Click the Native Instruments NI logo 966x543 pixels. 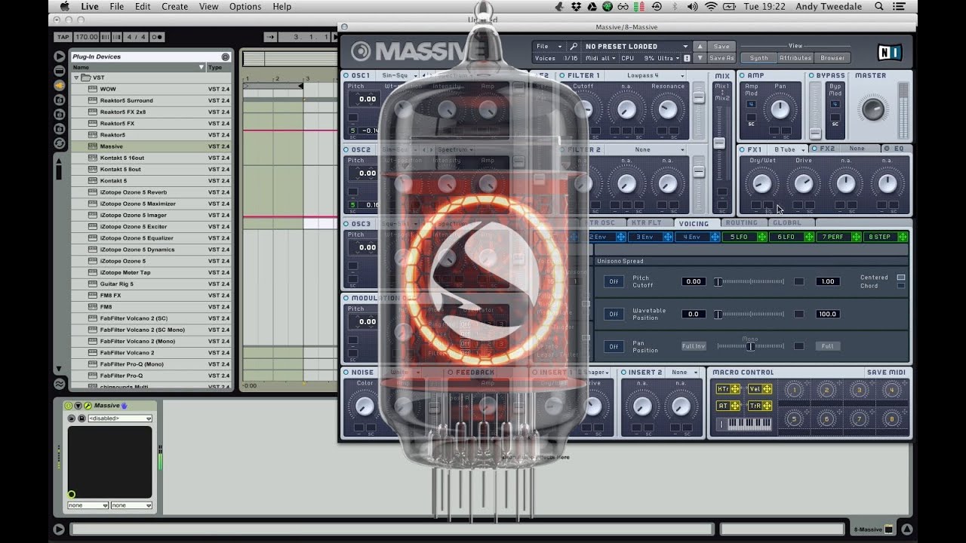(x=890, y=52)
